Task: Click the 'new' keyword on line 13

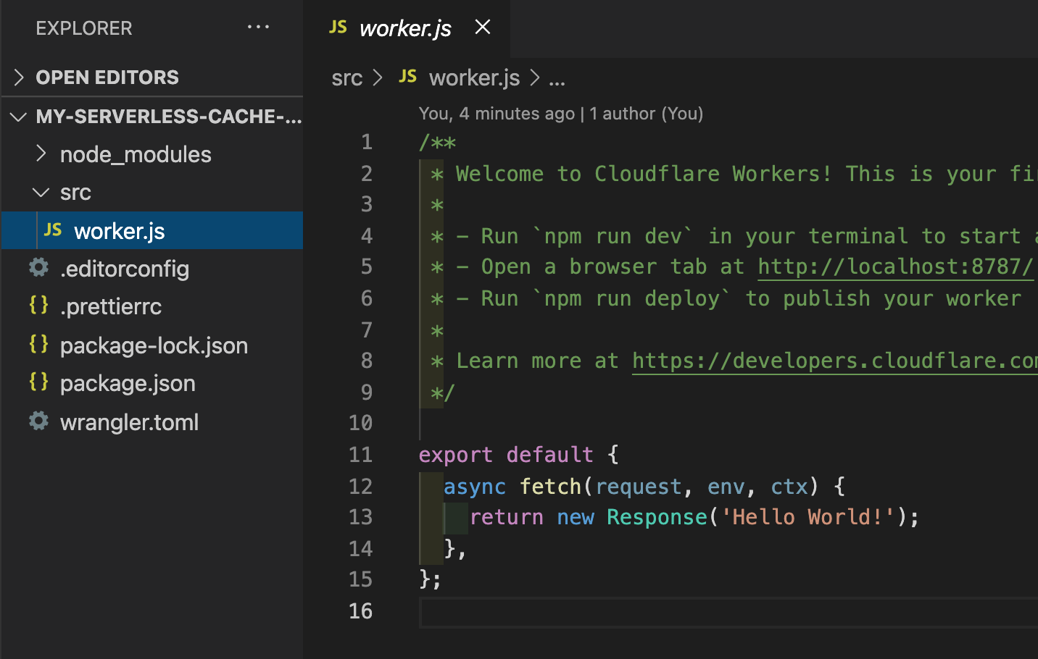Action: [576, 517]
